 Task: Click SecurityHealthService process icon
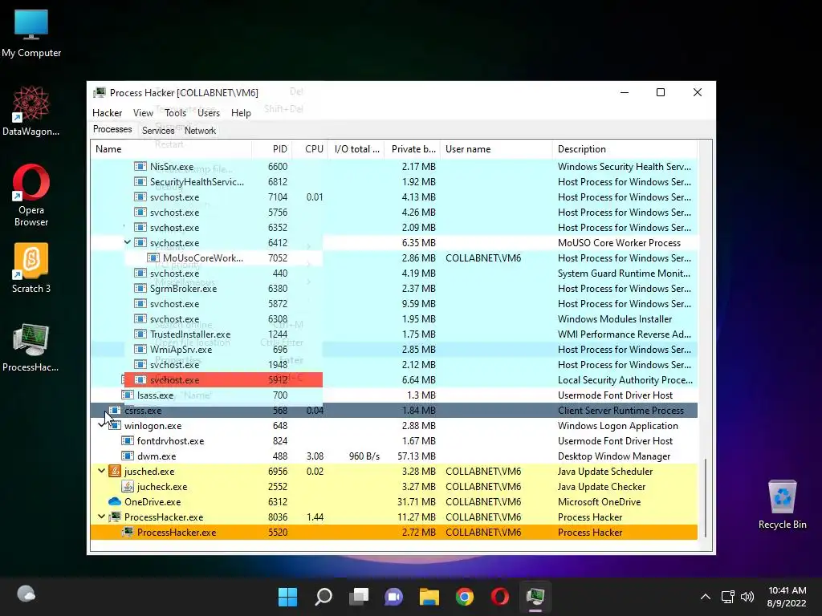click(x=140, y=182)
